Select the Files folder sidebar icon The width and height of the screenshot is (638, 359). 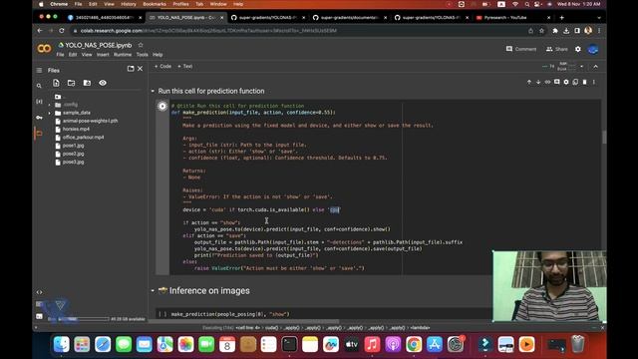[39, 133]
